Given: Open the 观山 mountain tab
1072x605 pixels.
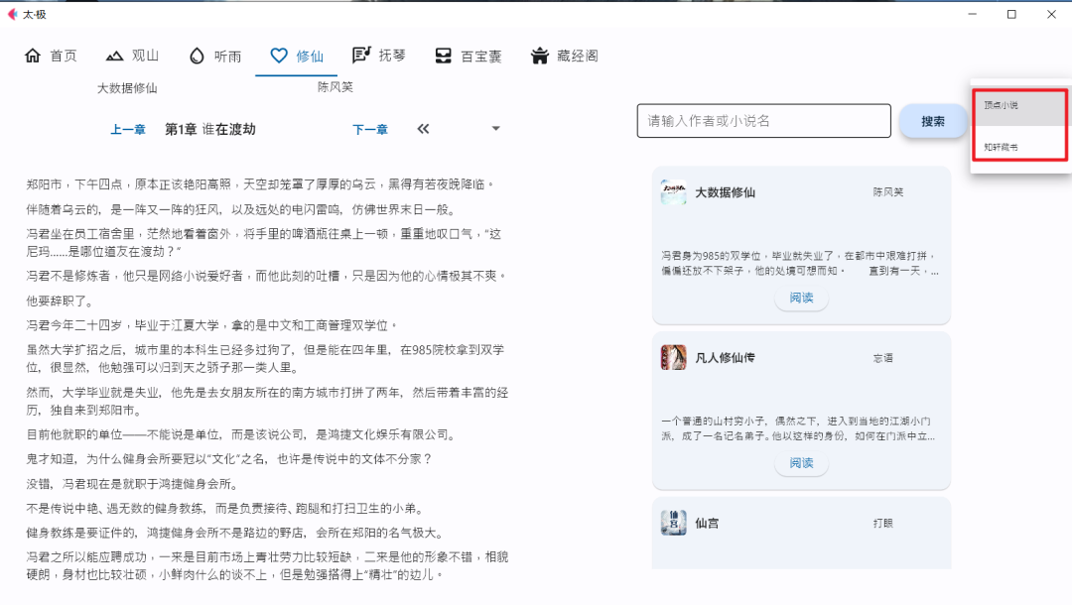Looking at the screenshot, I should pyautogui.click(x=132, y=56).
